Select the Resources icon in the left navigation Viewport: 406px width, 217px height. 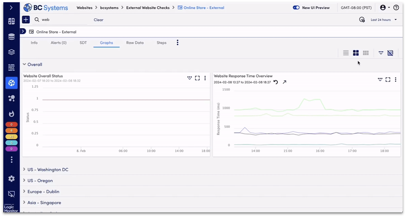(x=11, y=36)
